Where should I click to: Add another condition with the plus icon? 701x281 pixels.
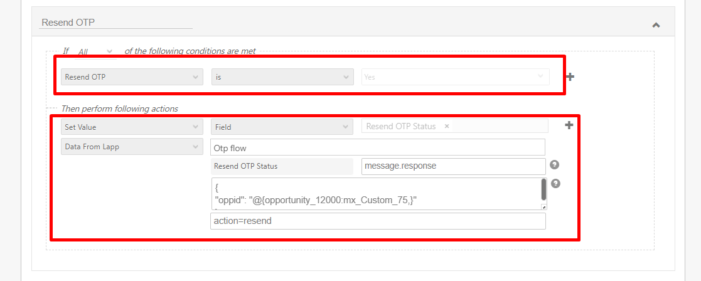click(x=570, y=77)
